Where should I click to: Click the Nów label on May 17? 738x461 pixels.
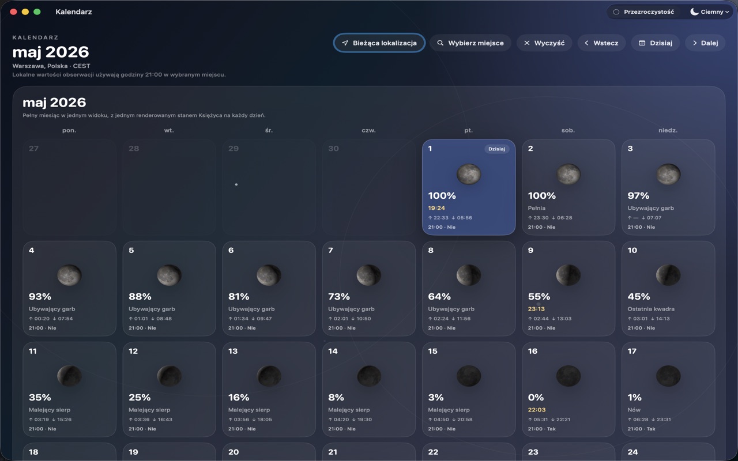tap(634, 410)
